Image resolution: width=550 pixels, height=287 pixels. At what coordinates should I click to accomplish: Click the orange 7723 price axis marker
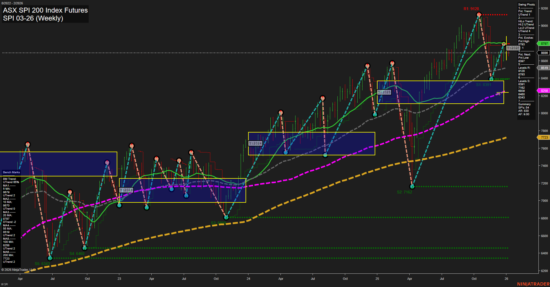543,137
